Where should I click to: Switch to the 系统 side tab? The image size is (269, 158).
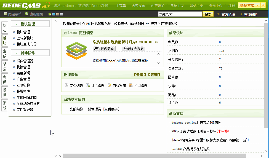coord(5,105)
